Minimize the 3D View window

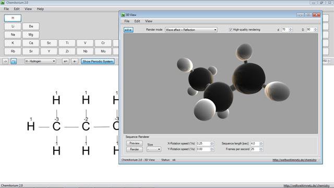click(301, 15)
